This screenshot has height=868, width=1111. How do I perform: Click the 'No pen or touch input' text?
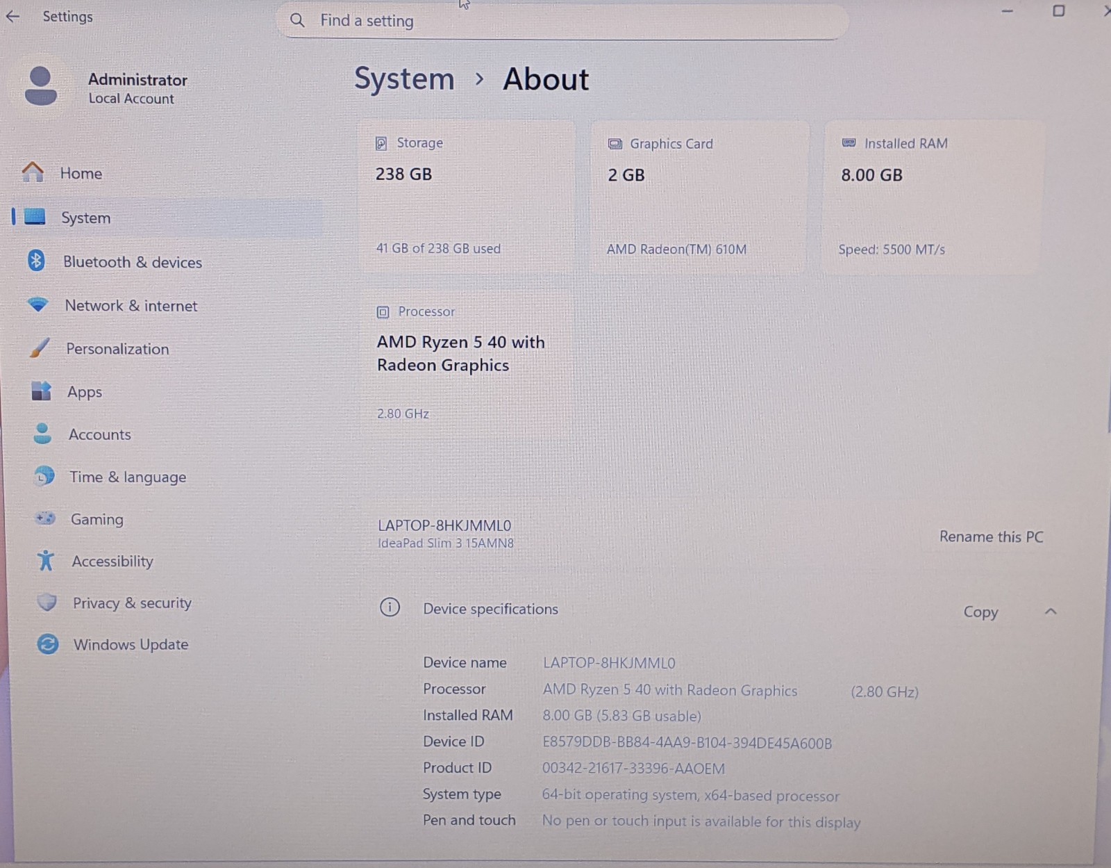(x=701, y=821)
